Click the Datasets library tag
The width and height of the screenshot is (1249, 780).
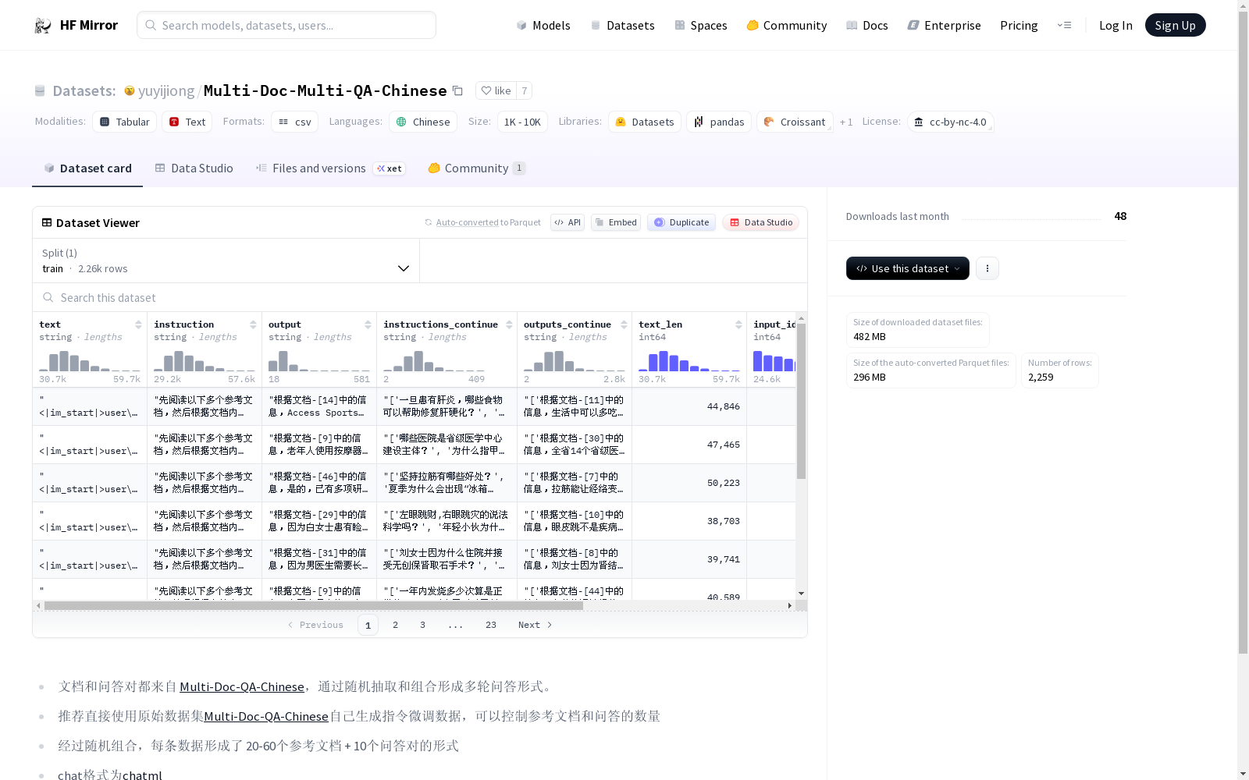(645, 122)
